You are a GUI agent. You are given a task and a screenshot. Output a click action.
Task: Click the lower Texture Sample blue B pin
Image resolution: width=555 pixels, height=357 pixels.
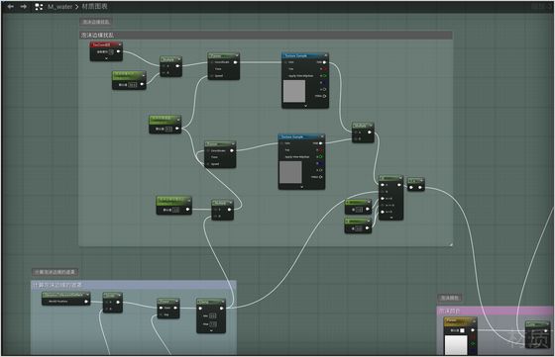(x=321, y=163)
